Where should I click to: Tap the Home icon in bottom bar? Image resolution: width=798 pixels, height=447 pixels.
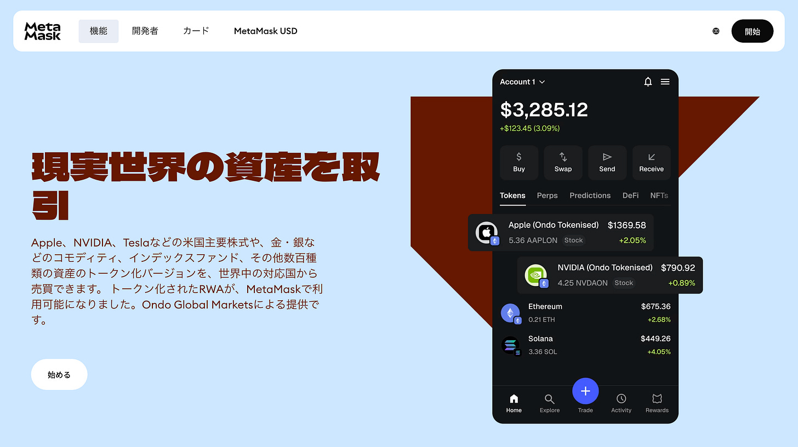[x=514, y=399]
